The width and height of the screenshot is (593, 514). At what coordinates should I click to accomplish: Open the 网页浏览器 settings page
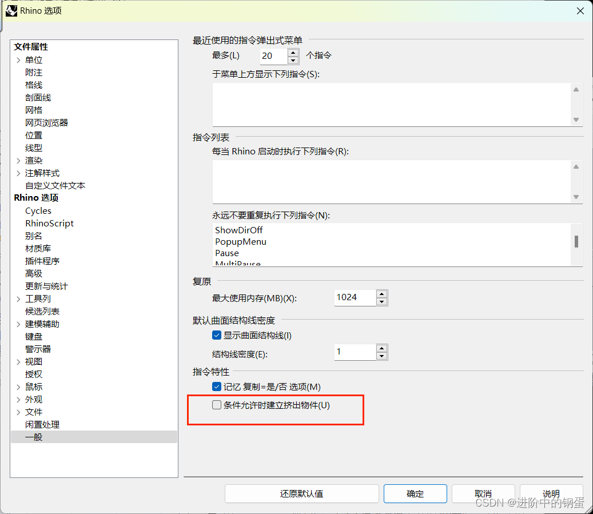(46, 122)
